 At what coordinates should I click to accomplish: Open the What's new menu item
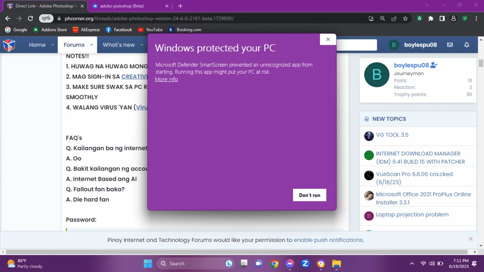pos(118,45)
